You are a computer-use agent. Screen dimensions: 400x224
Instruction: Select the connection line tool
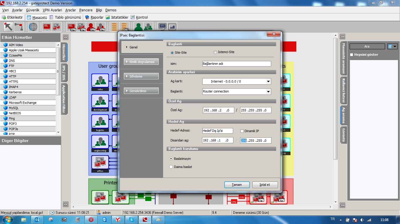[19, 27]
